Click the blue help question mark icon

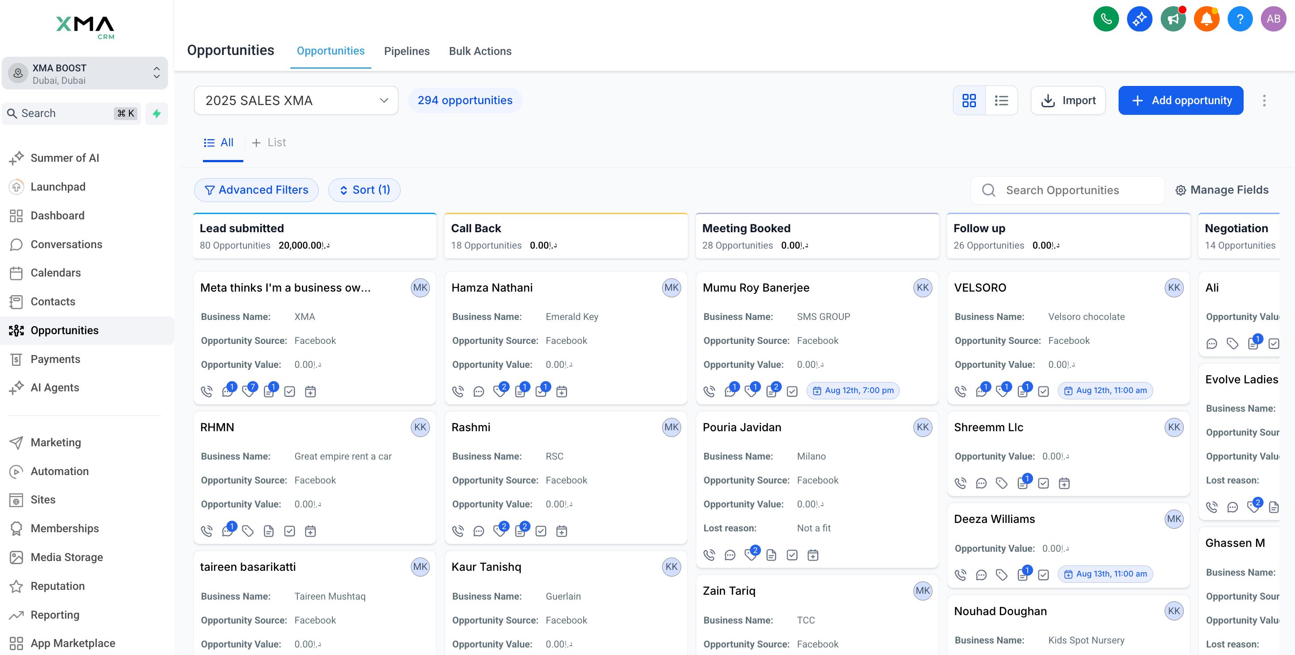point(1240,18)
